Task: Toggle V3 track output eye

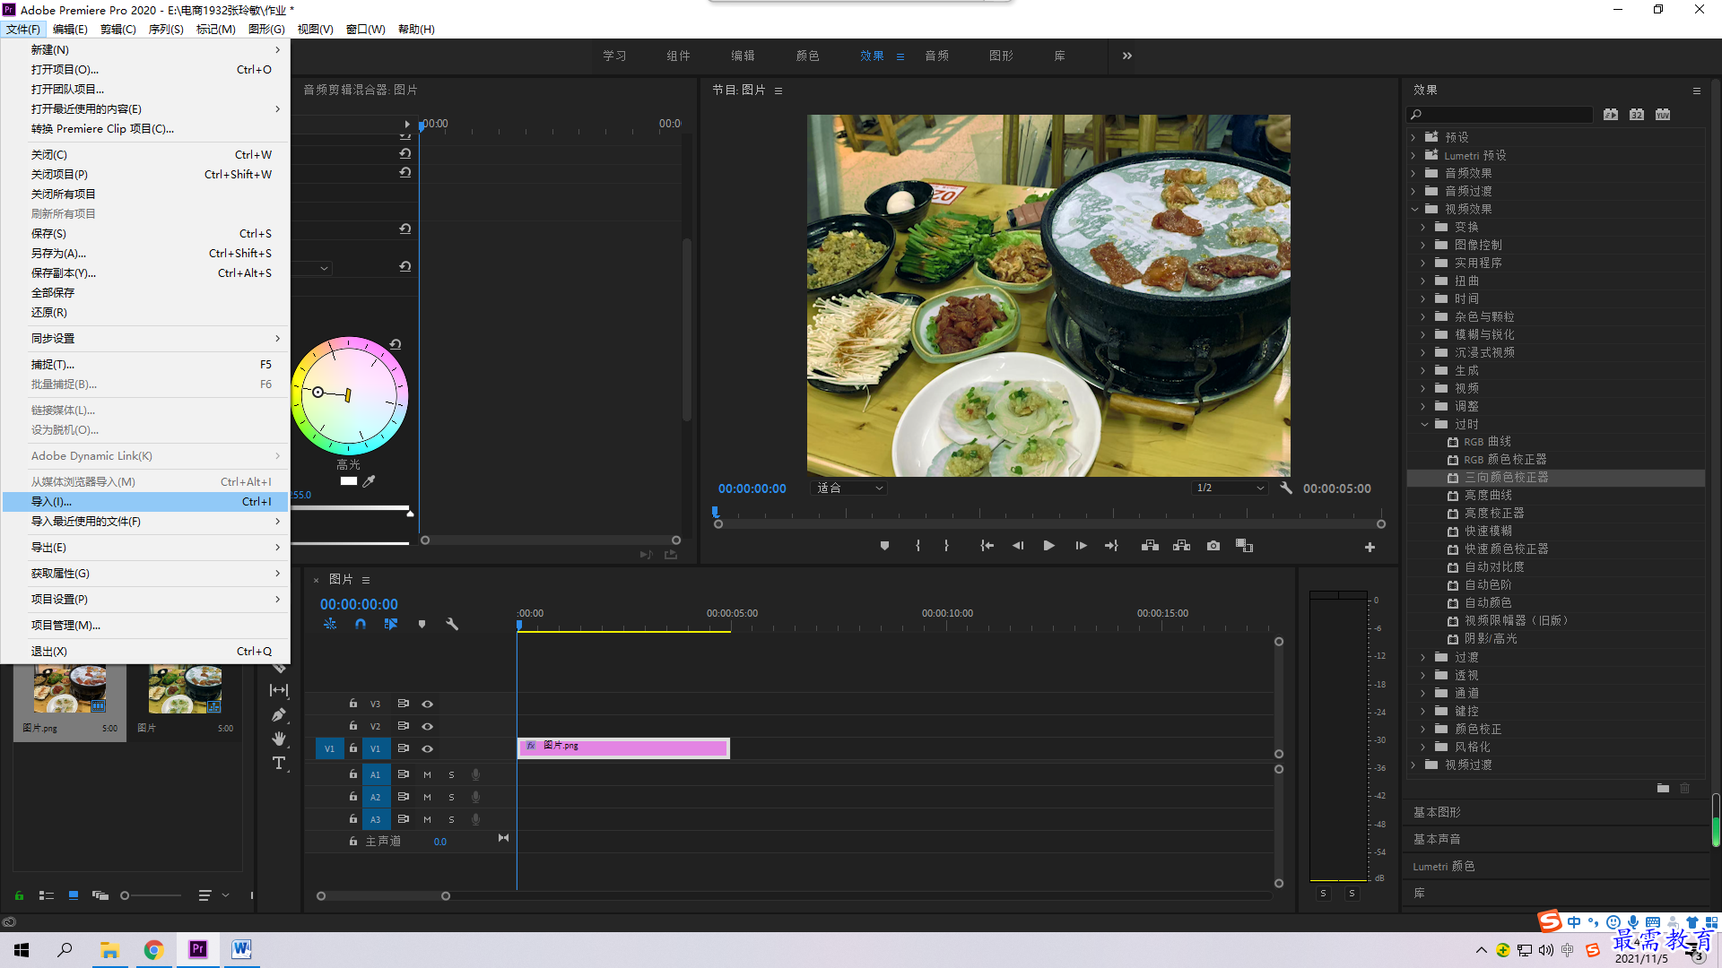Action: point(428,704)
